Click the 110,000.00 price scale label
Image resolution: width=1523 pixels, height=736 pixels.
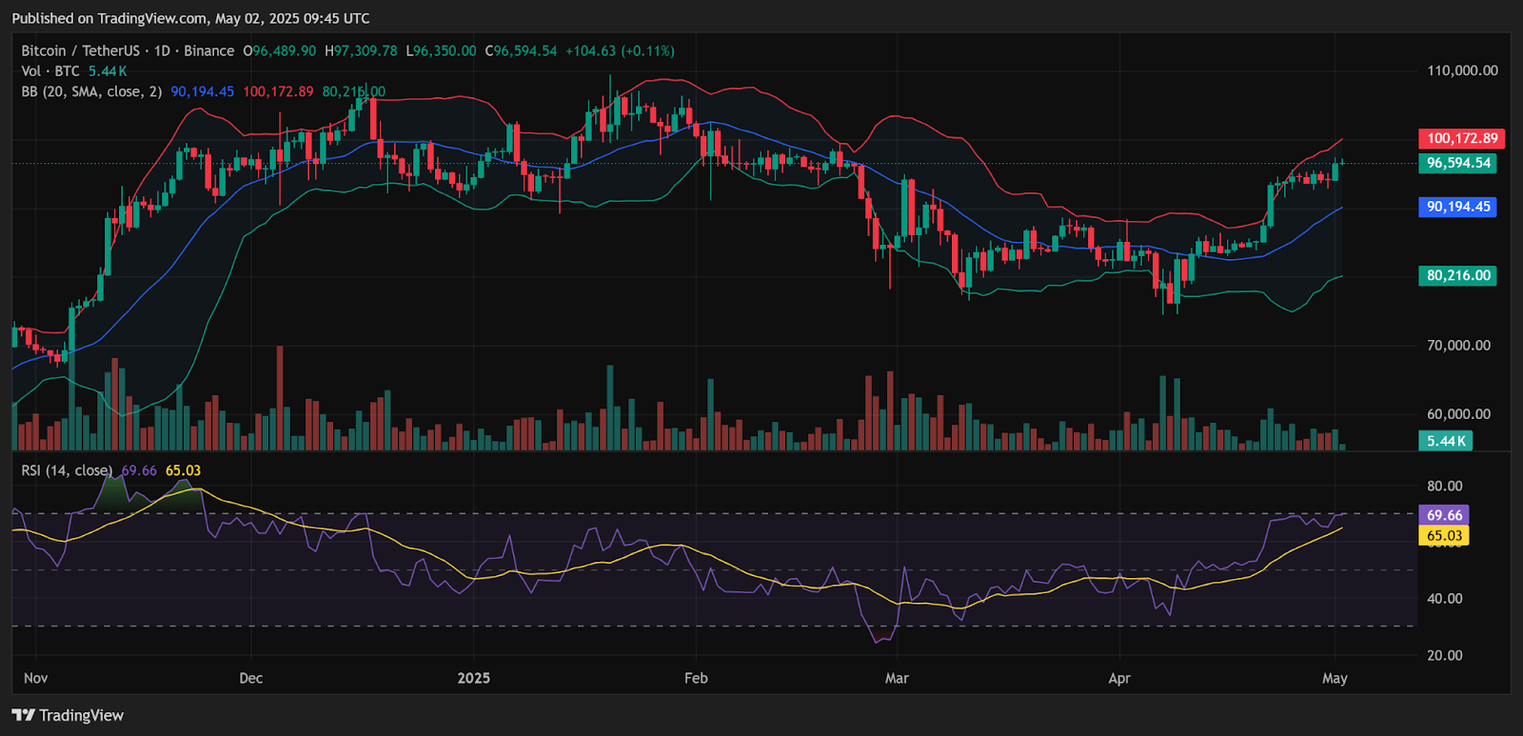(x=1462, y=70)
